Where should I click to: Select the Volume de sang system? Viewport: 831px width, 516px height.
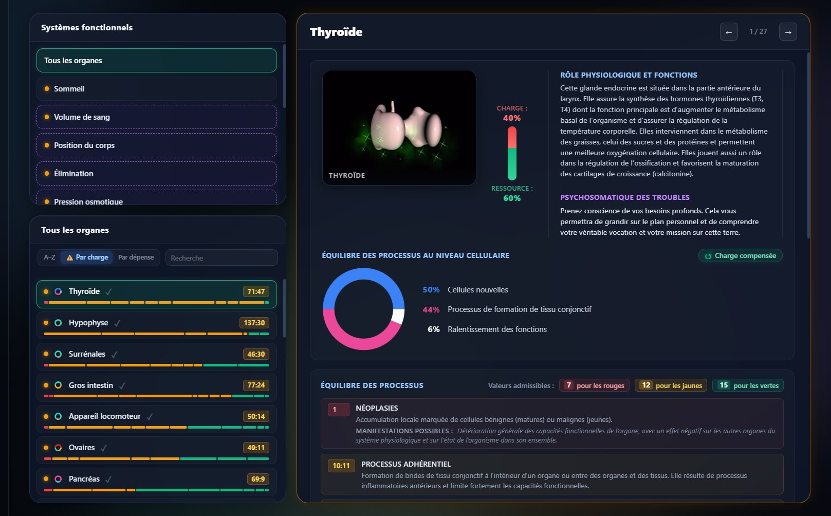(157, 117)
